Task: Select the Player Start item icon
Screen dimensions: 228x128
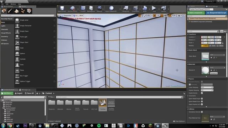Action: coord(17,42)
